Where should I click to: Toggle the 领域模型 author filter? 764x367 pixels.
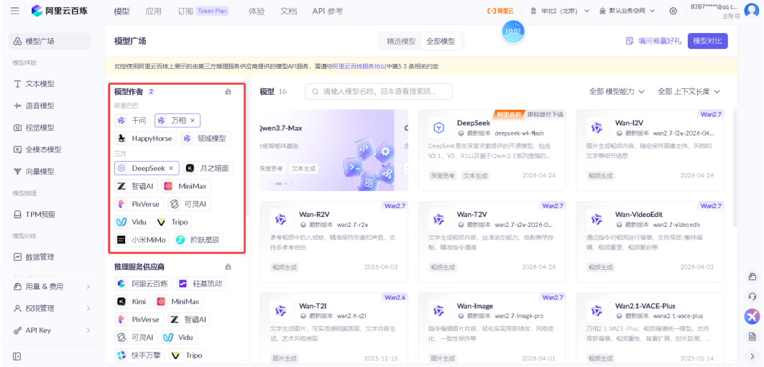(x=206, y=138)
